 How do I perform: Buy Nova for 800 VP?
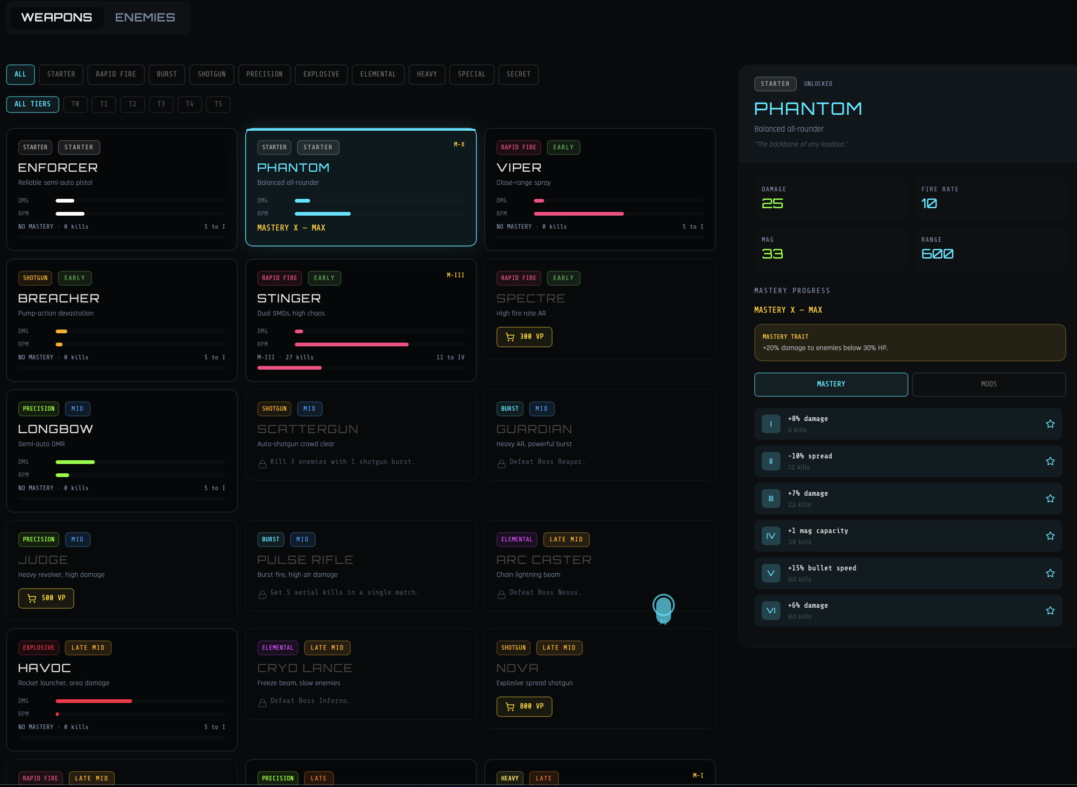(x=524, y=707)
